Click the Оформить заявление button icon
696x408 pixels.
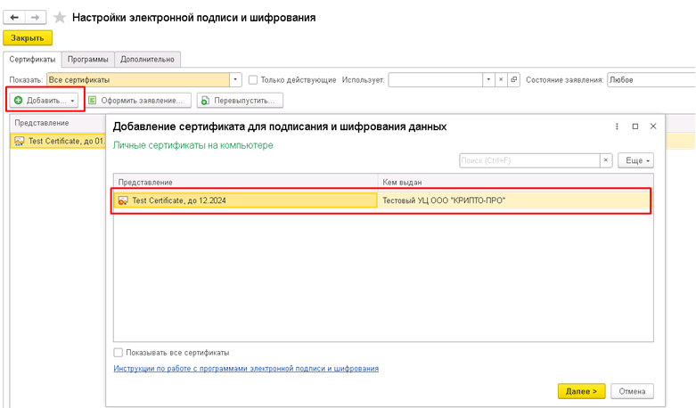point(93,100)
